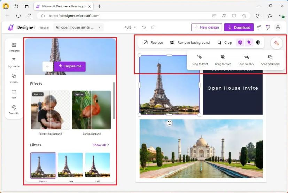
Task: Click the round Designer ideas button
Action: coord(277,43)
